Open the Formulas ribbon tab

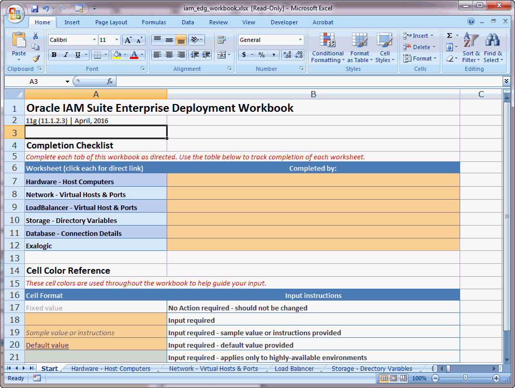pos(154,22)
